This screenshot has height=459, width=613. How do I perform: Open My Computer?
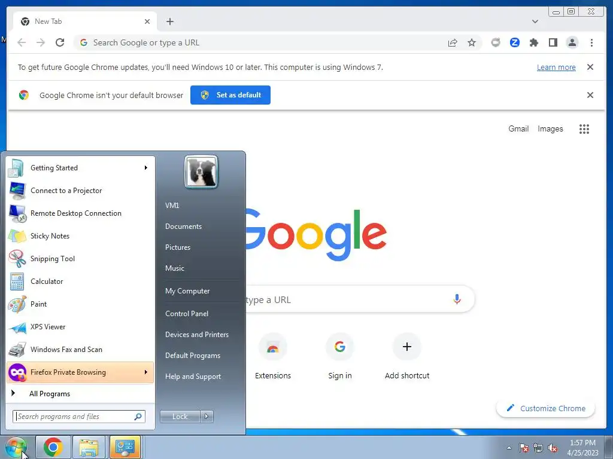(187, 291)
